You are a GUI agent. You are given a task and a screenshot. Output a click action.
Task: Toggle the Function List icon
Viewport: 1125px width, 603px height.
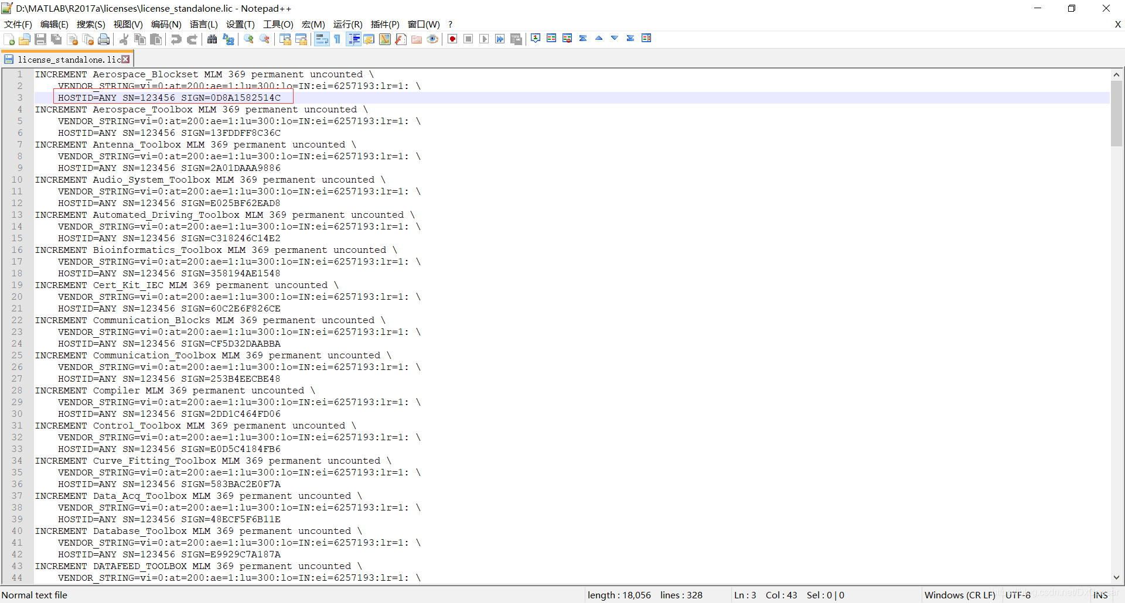(401, 39)
